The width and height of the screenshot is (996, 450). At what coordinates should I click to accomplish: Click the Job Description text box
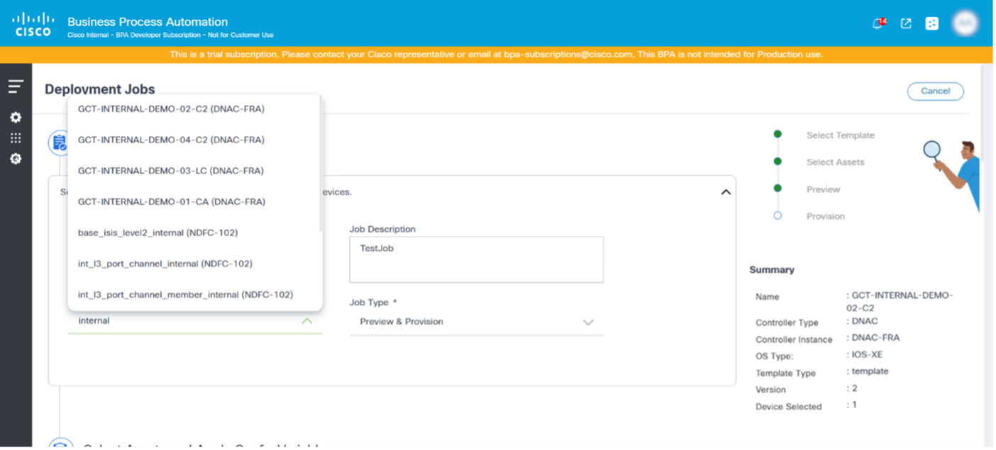476,259
